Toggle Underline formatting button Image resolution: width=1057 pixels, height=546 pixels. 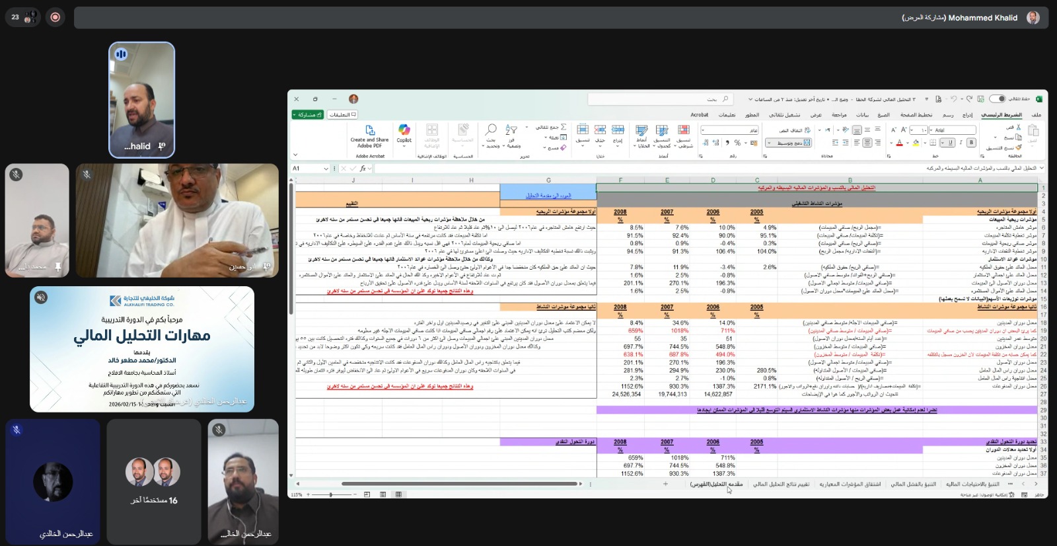pos(949,143)
